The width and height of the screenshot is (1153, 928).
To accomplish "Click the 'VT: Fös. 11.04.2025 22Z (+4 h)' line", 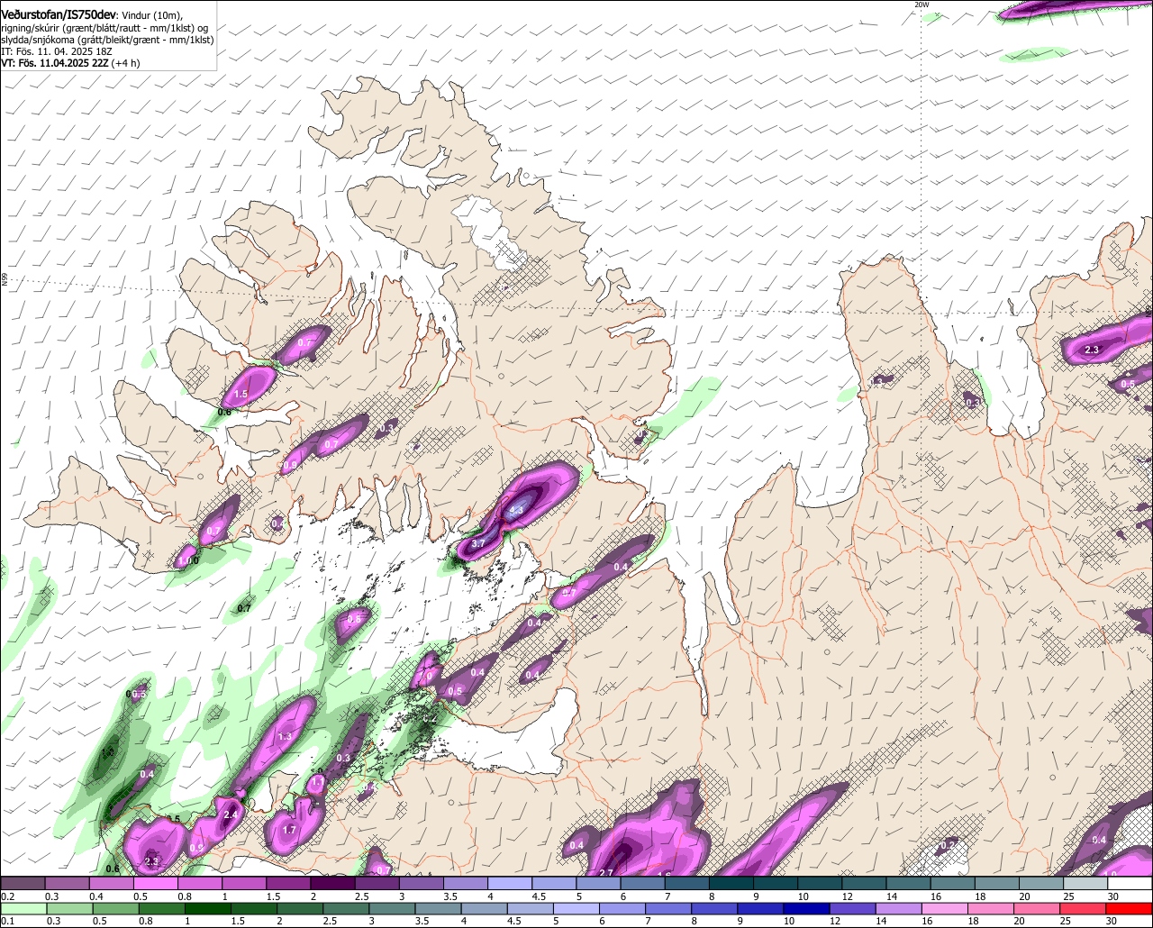I will pos(70,63).
